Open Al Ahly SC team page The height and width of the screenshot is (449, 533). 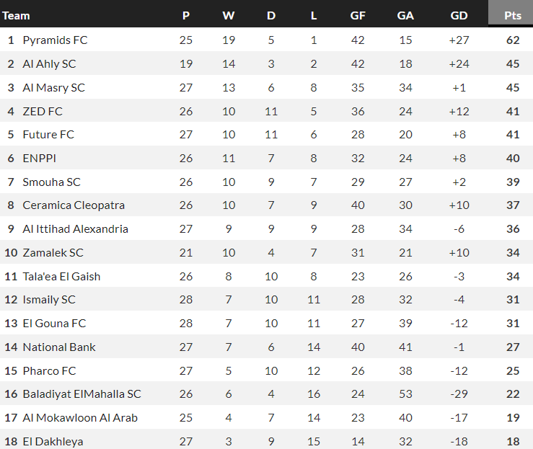pyautogui.click(x=49, y=64)
